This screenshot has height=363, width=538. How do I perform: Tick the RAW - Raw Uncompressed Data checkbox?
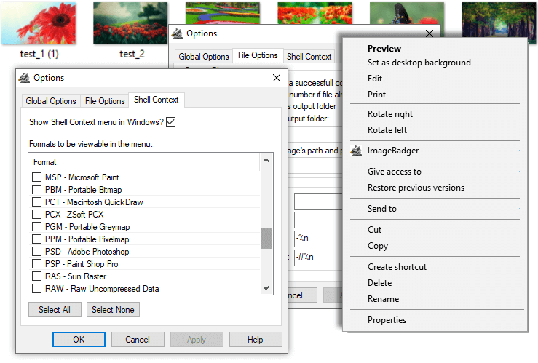point(37,289)
